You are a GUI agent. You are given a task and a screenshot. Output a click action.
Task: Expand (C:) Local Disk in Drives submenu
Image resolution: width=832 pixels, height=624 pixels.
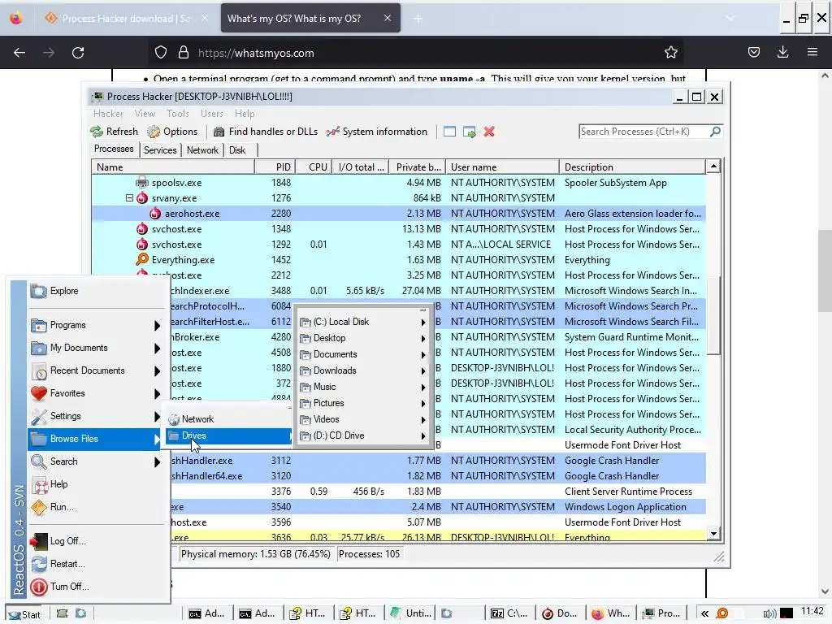[x=362, y=322]
